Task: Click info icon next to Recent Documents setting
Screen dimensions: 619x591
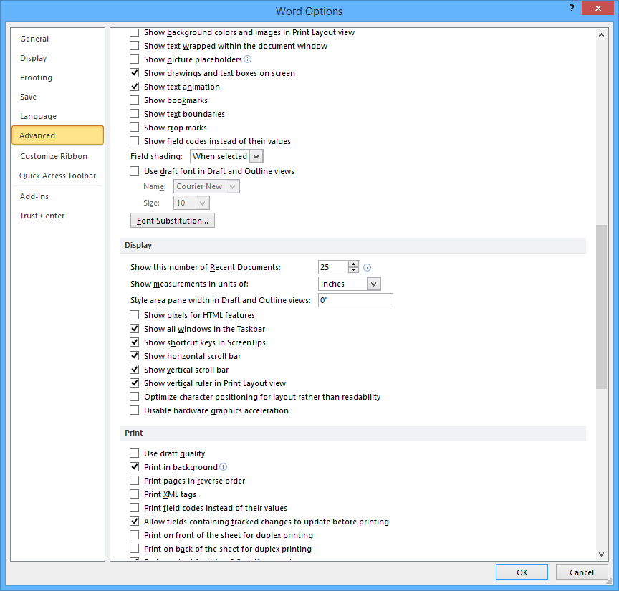Action: pyautogui.click(x=367, y=267)
